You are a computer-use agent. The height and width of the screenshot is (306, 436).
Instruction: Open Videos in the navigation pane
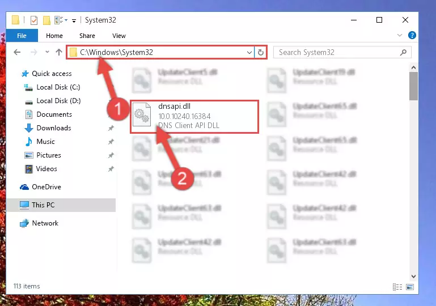click(46, 169)
